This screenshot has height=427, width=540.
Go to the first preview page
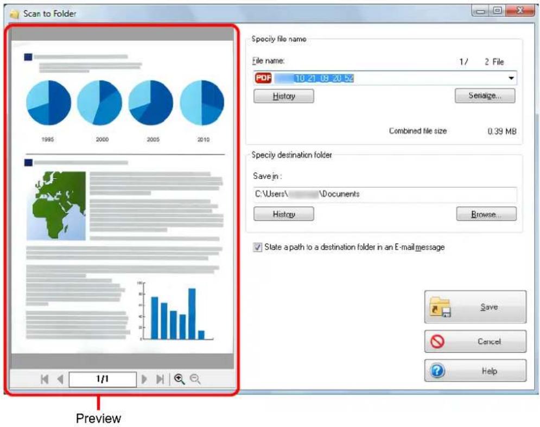tap(45, 379)
